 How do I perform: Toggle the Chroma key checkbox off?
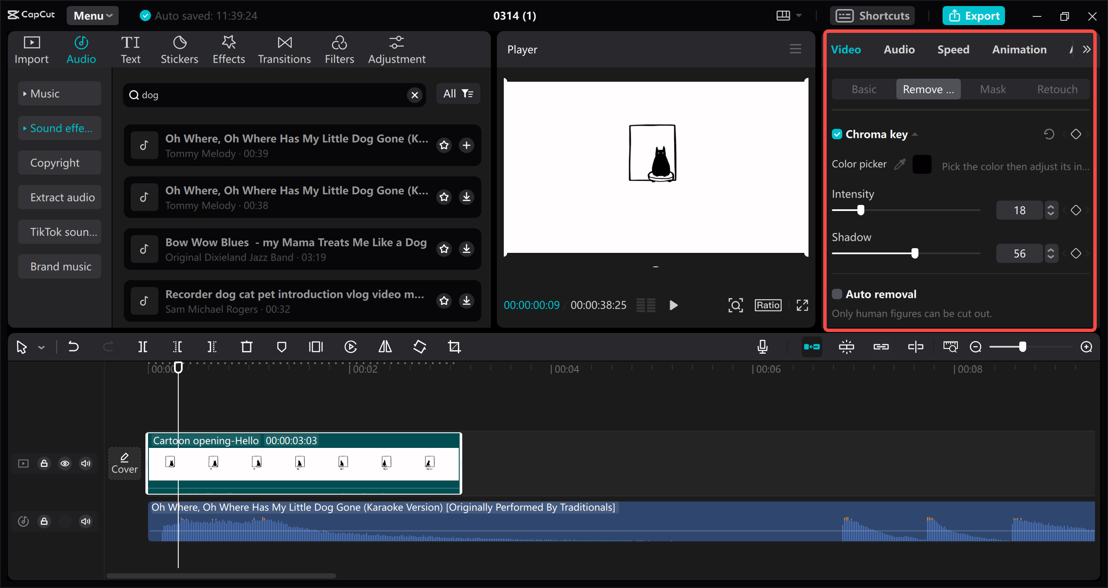(x=837, y=134)
